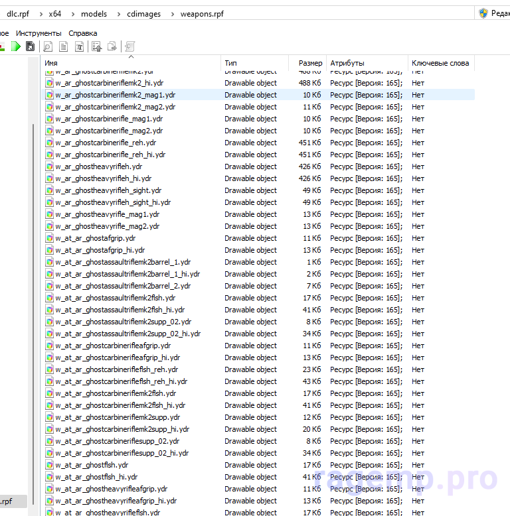Select w_at_ar_ghostcarbinerifleafgrip_hi.ydr file name

pos(118,357)
